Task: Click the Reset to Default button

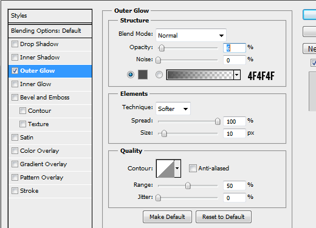Action: 224,217
